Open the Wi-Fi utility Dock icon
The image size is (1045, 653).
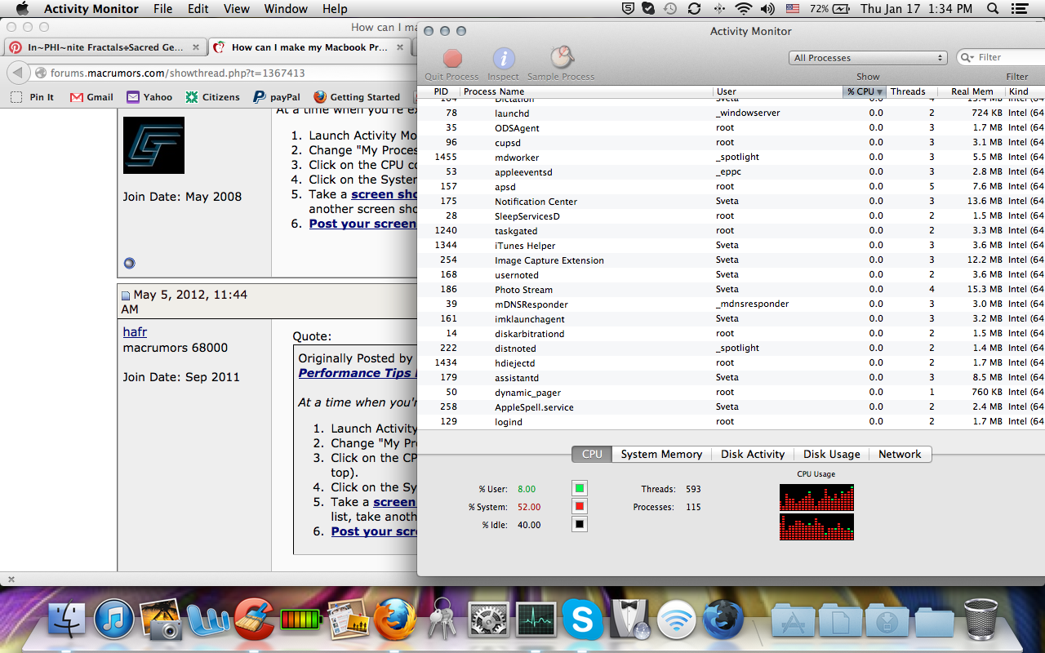pyautogui.click(x=676, y=620)
